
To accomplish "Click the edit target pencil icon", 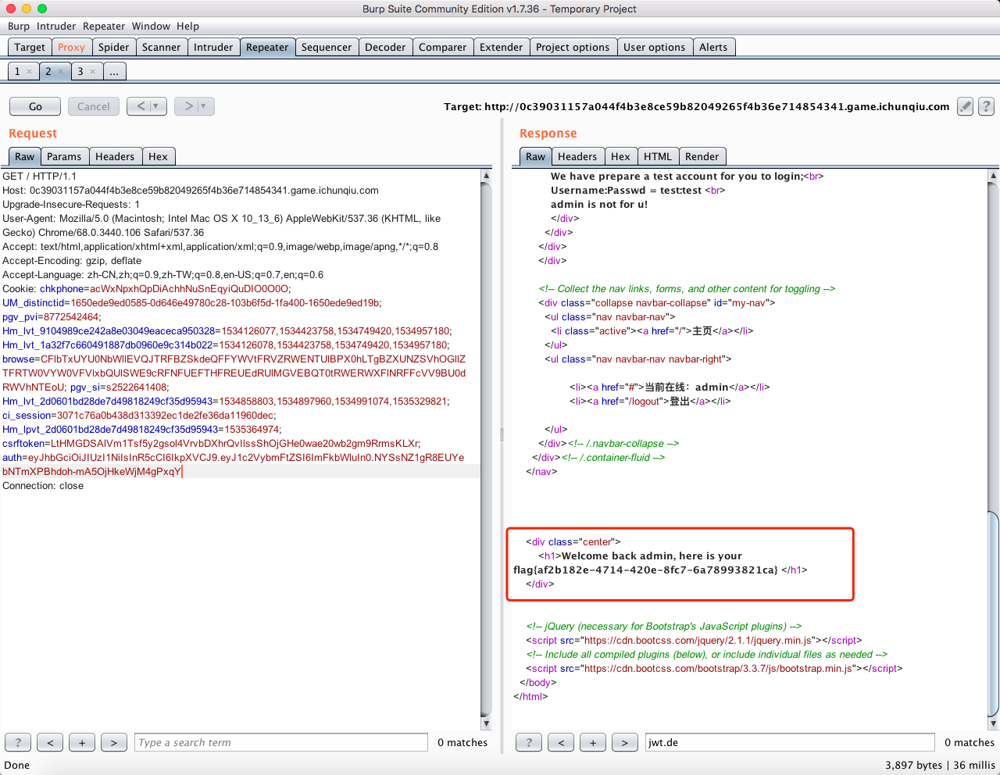I will tap(966, 106).
